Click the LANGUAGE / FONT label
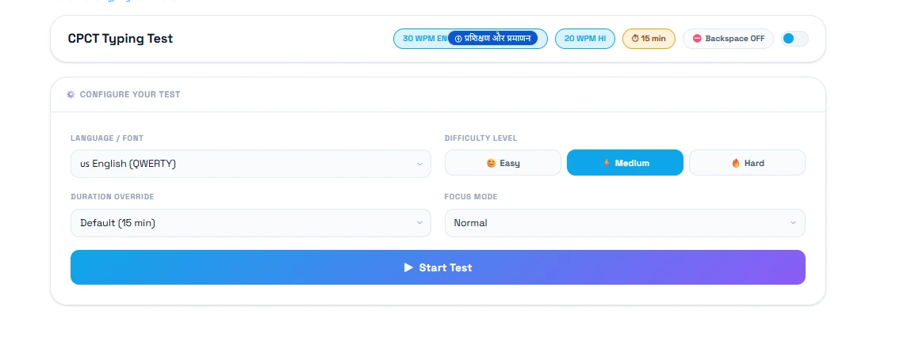Image resolution: width=911 pixels, height=344 pixels. pyautogui.click(x=107, y=138)
